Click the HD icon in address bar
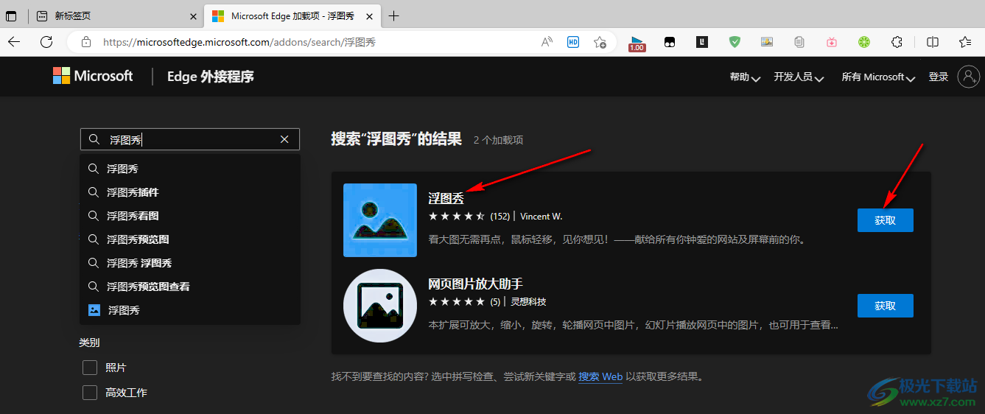 pyautogui.click(x=573, y=42)
